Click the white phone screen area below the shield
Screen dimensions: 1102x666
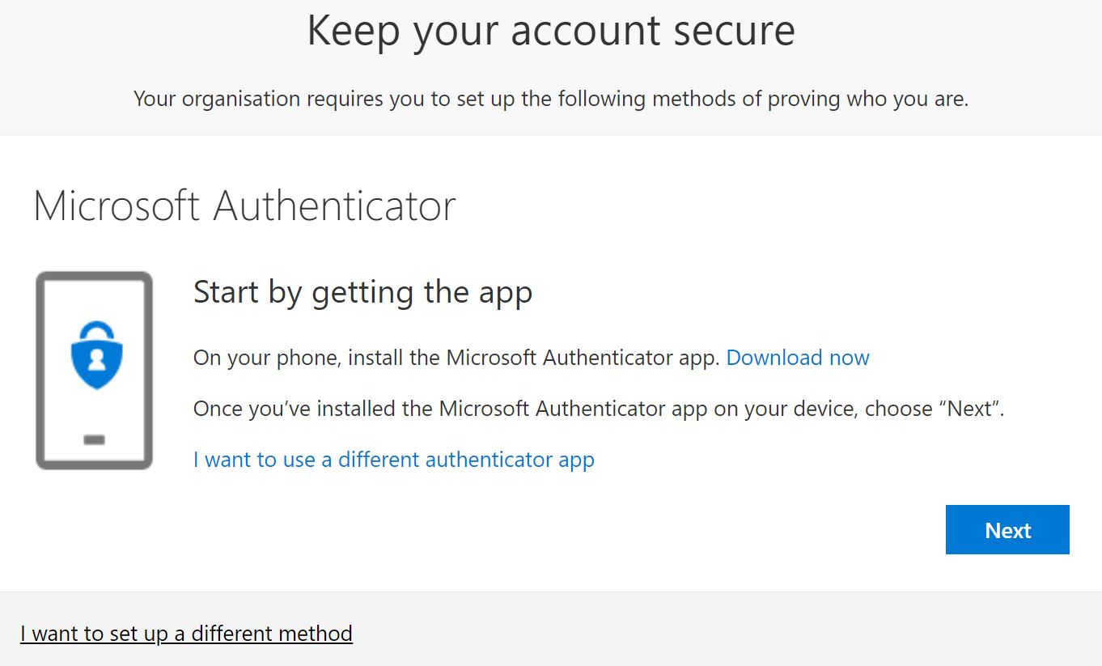94,413
